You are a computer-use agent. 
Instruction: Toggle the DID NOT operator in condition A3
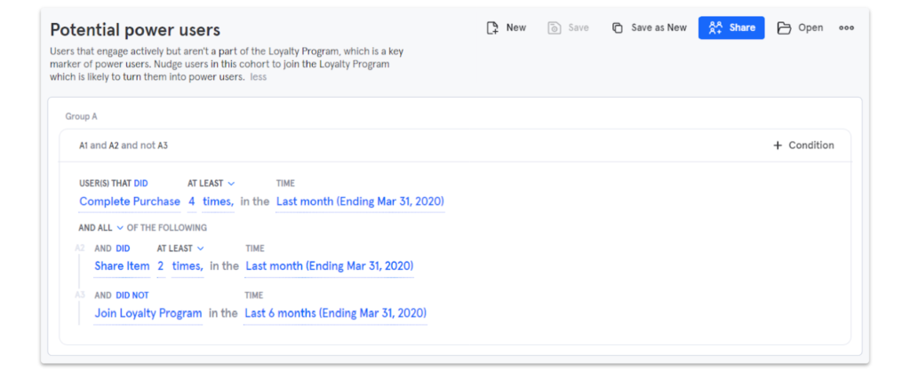(132, 296)
